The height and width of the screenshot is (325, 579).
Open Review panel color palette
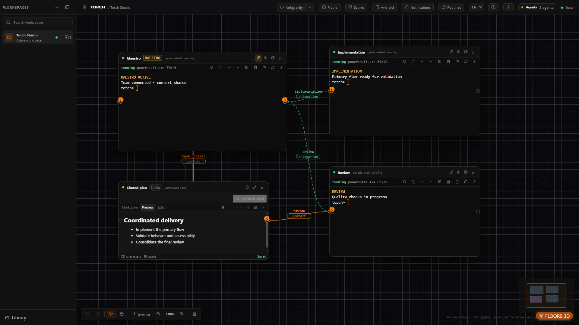[x=466, y=172]
